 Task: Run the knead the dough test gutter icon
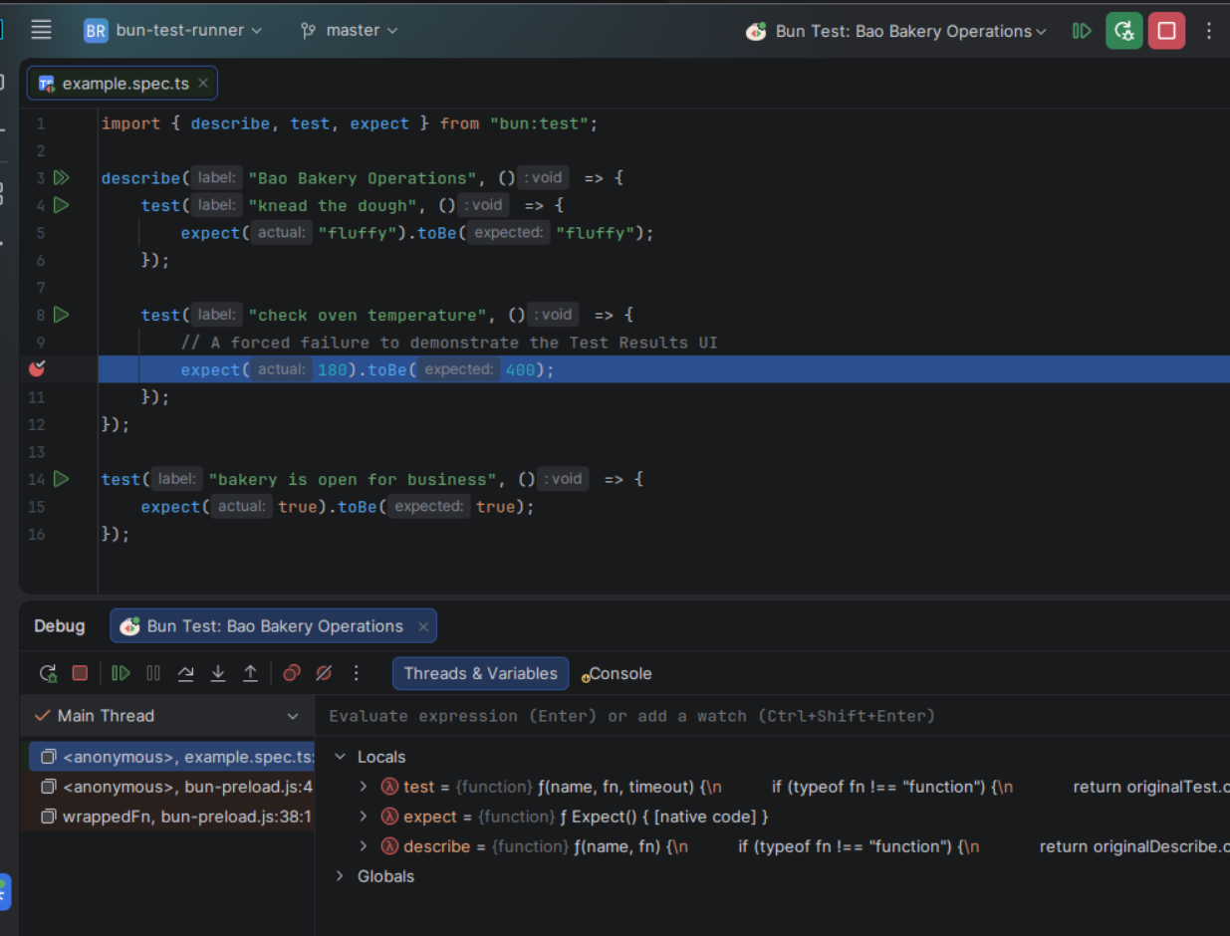[x=61, y=205]
